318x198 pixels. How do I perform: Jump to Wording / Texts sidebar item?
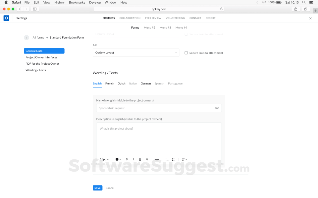click(36, 70)
